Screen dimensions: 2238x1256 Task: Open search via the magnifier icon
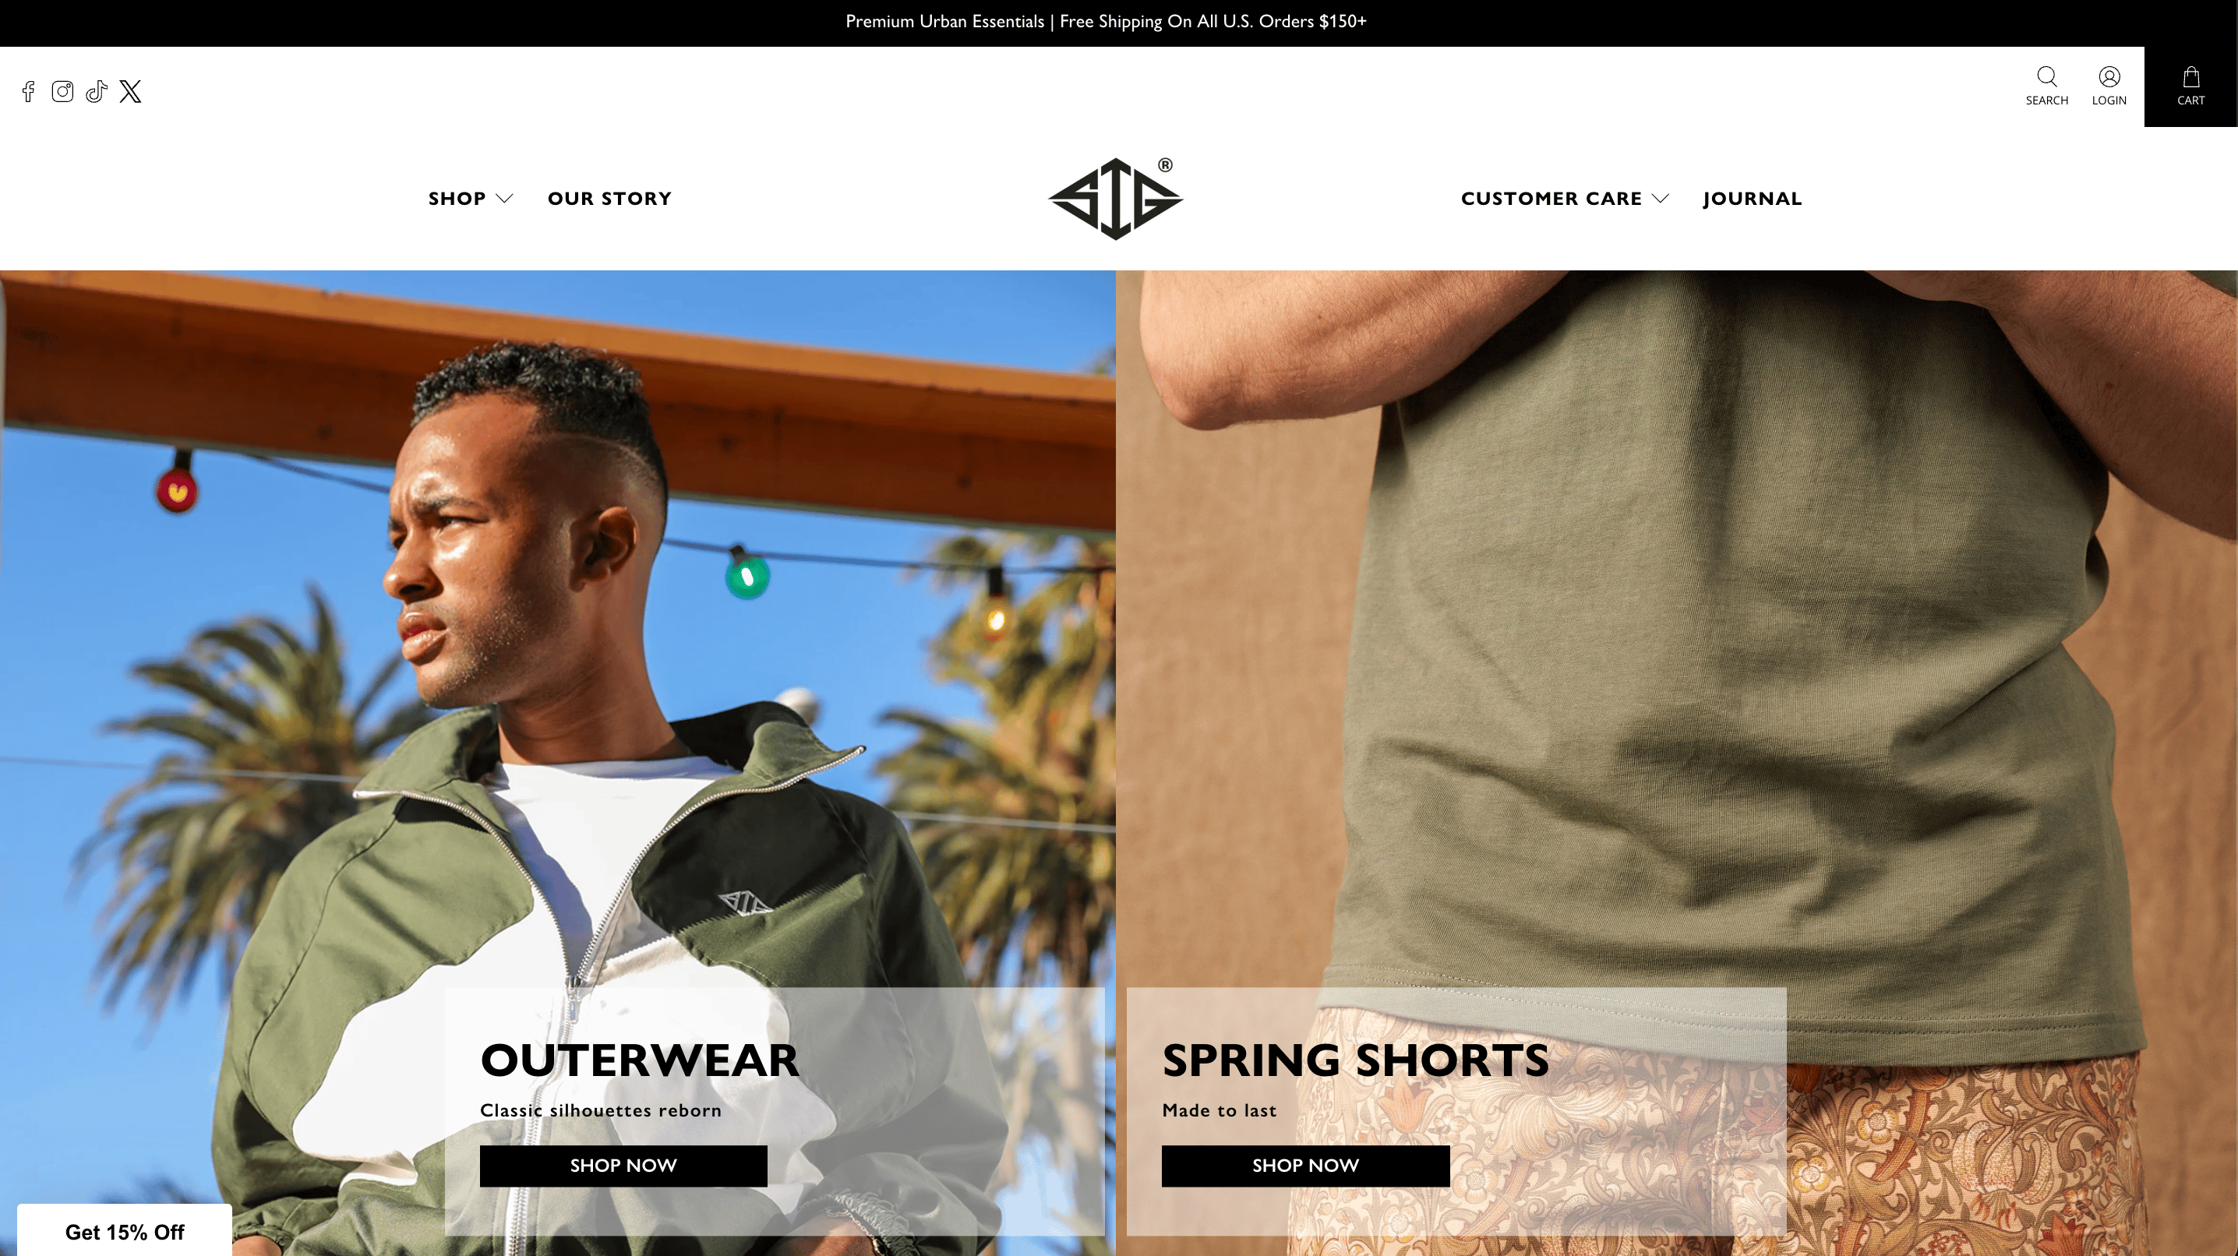[2047, 76]
